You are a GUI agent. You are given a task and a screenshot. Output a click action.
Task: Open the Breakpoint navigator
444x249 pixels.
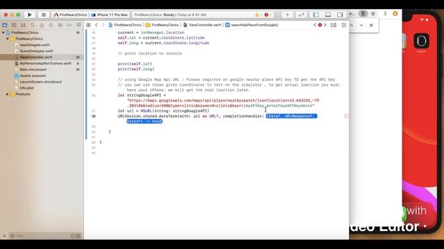[x=69, y=25]
